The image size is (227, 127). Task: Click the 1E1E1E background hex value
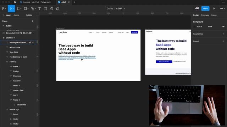click(x=199, y=26)
